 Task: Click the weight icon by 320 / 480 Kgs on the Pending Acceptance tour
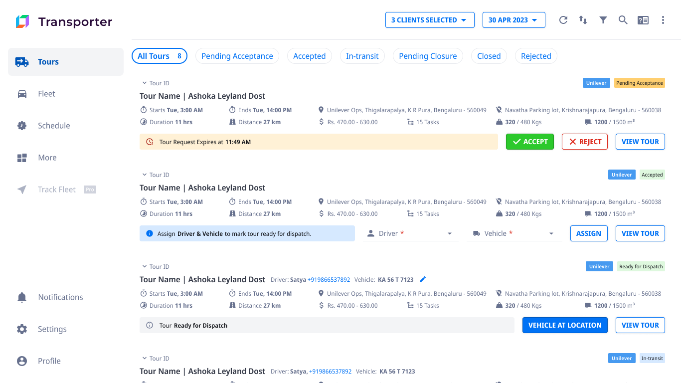[499, 122]
